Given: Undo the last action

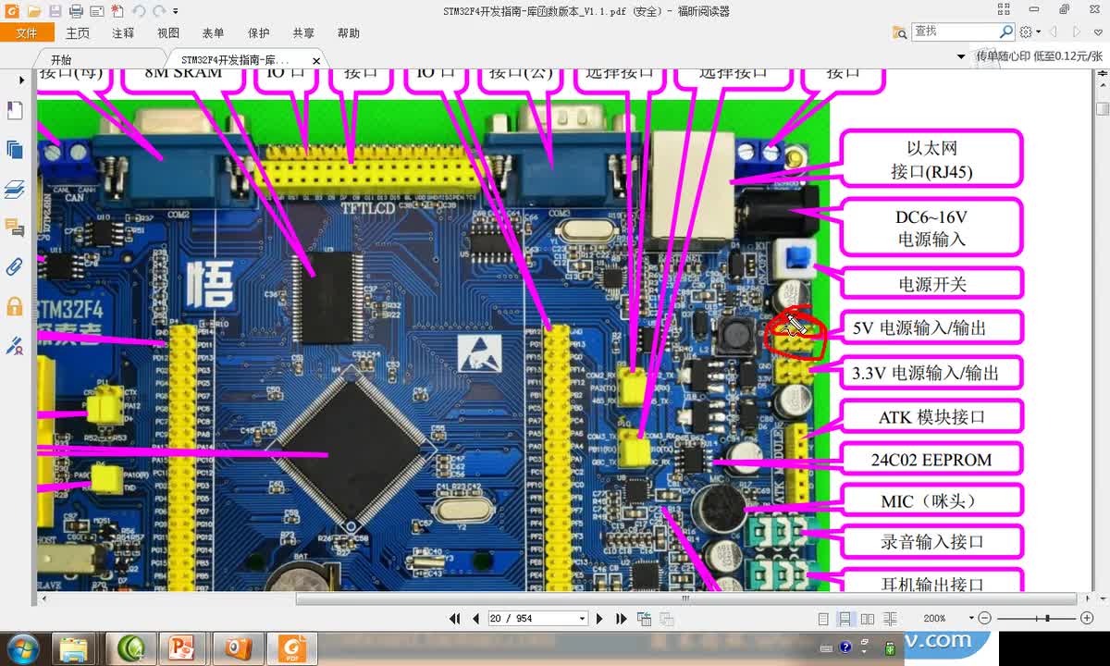Looking at the screenshot, I should coord(139,11).
